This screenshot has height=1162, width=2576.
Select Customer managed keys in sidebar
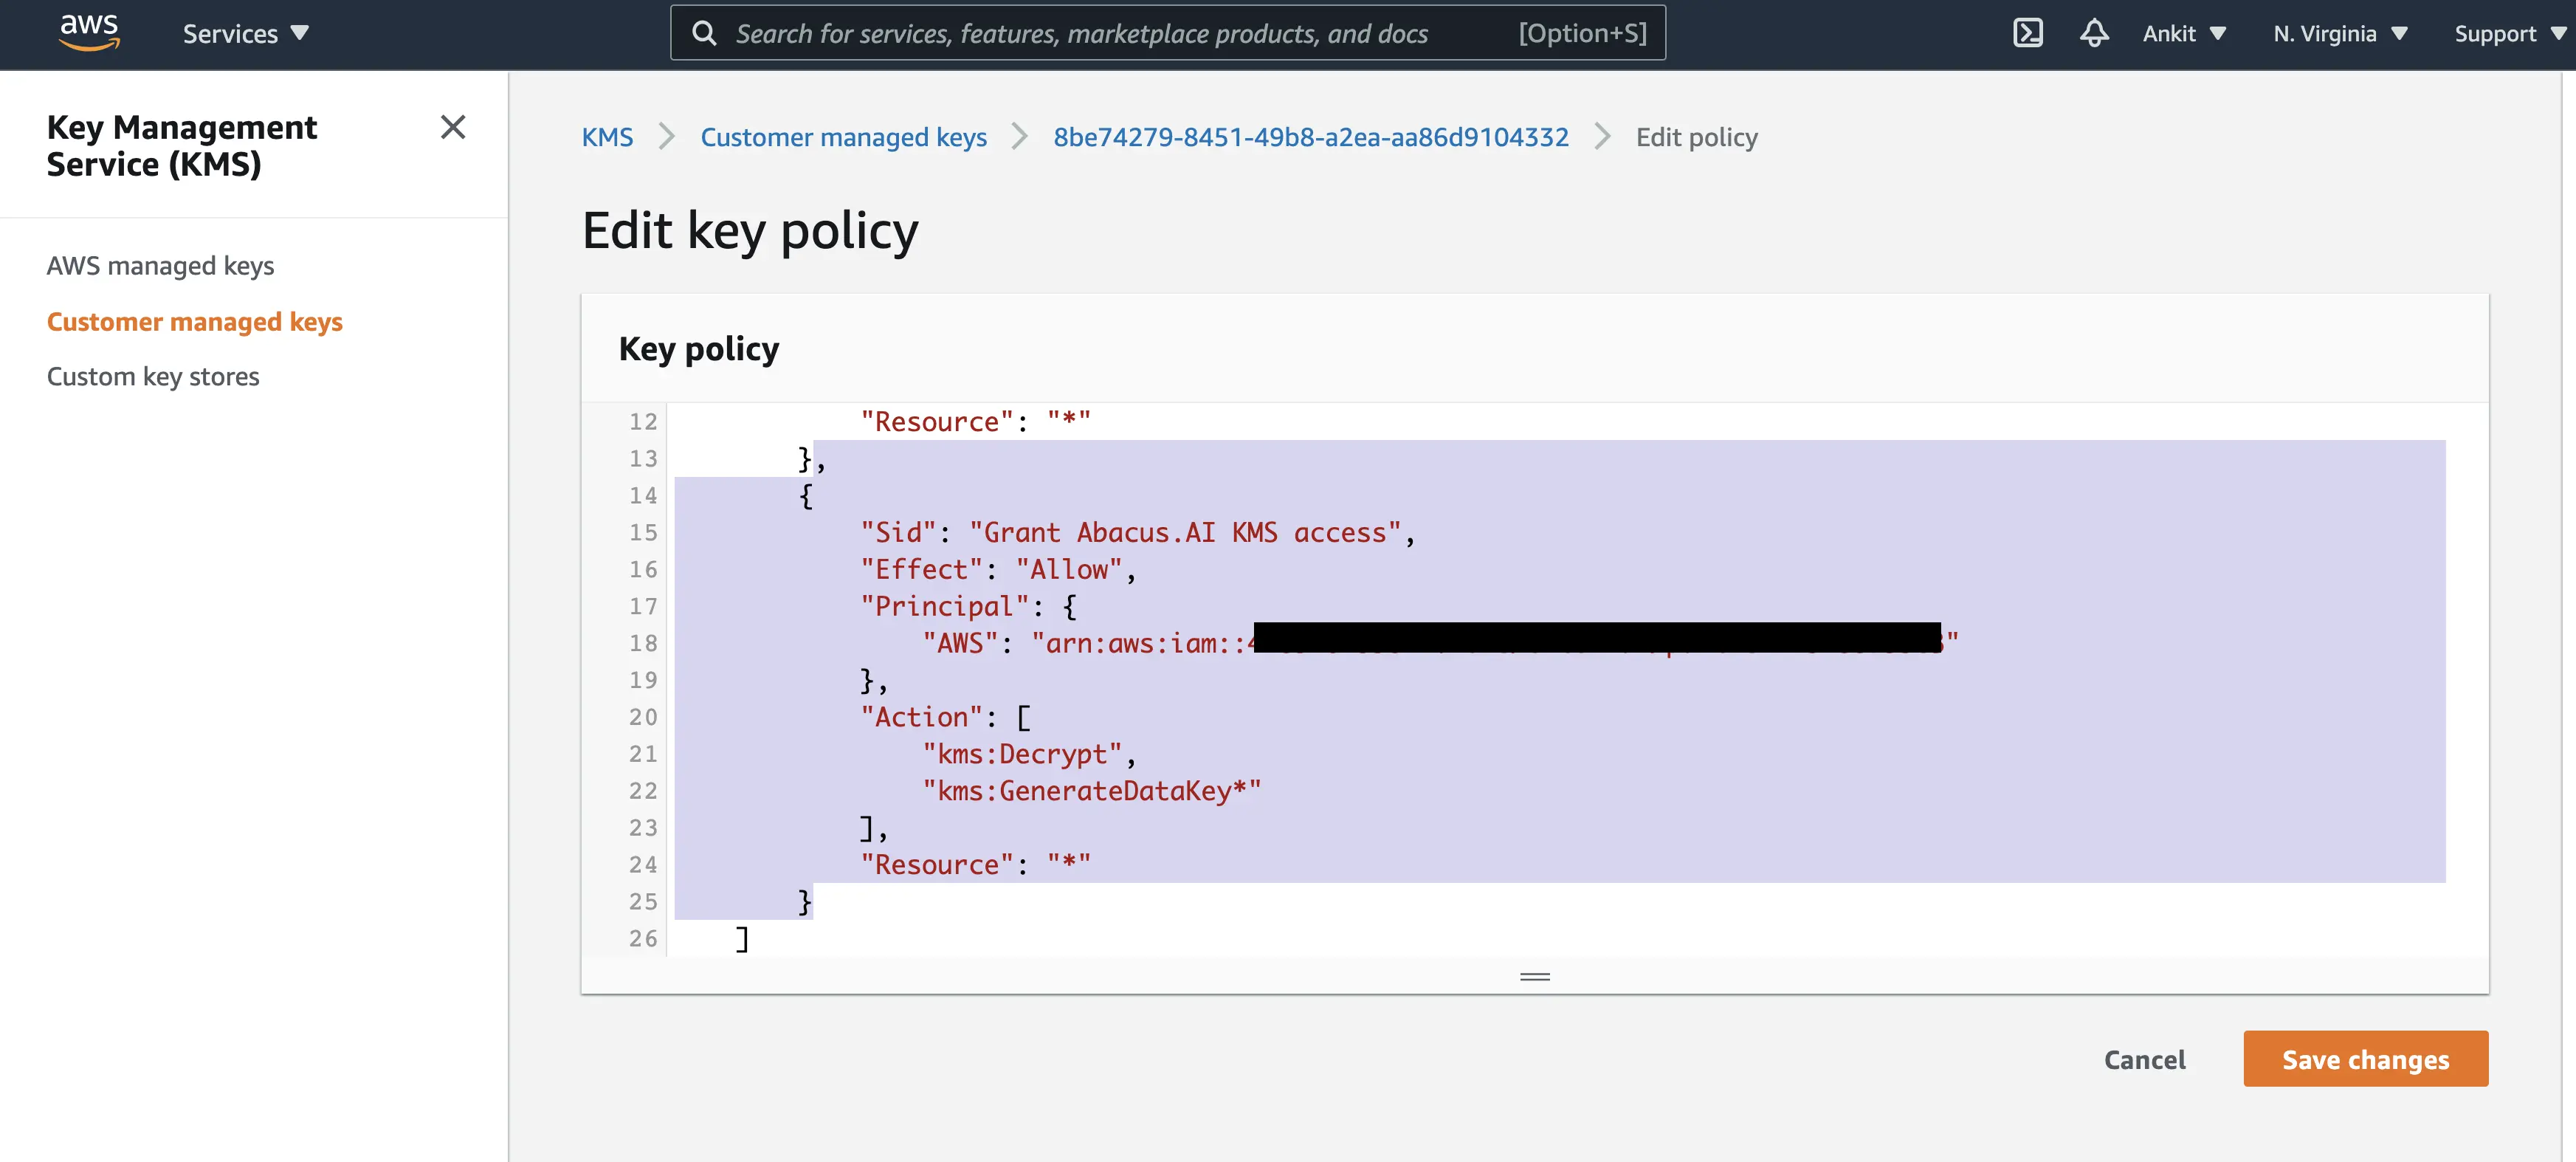tap(194, 321)
